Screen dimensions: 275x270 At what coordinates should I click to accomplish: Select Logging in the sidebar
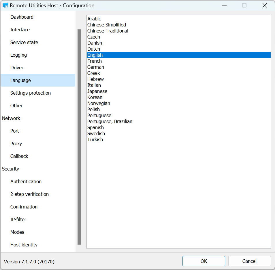pyautogui.click(x=38, y=55)
